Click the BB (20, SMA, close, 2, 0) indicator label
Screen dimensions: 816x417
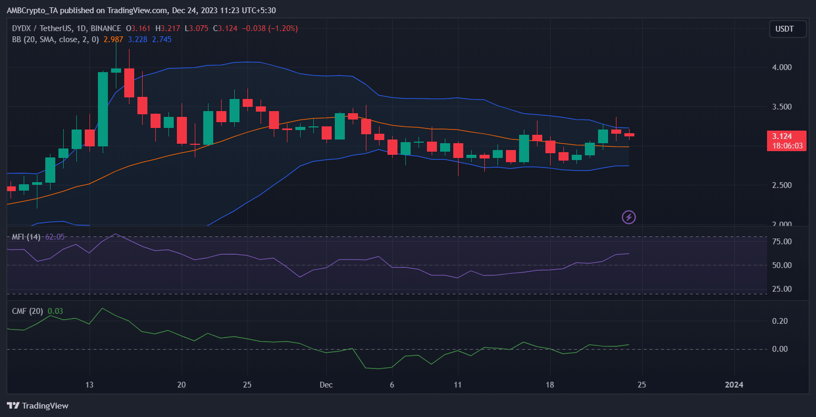click(55, 39)
